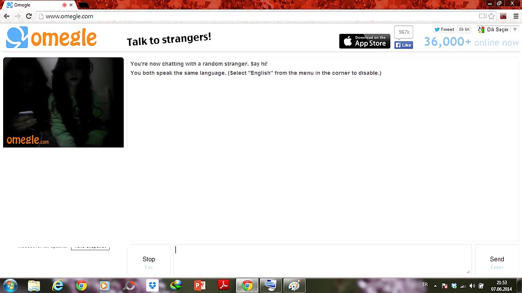
Task: Show hidden system tray icons
Action: point(435,286)
